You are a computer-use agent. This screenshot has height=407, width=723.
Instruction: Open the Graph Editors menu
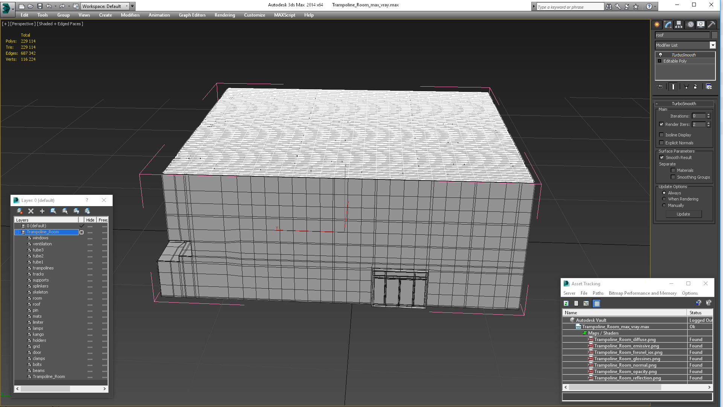[x=192, y=15]
